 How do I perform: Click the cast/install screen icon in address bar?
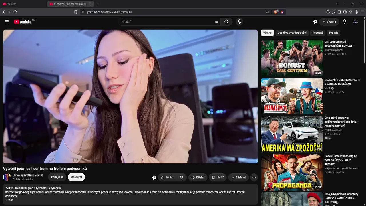point(267,12)
